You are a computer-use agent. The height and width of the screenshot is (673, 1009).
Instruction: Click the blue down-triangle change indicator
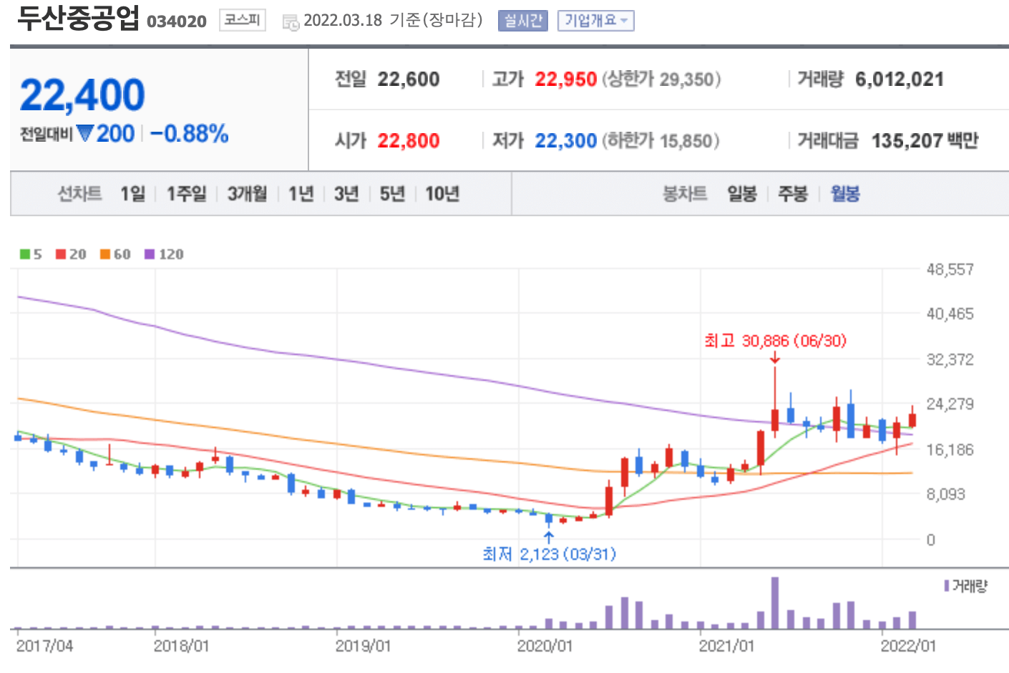coord(85,134)
